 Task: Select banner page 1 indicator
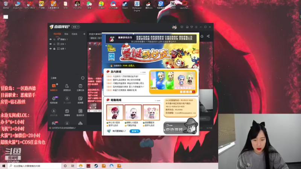pyautogui.click(x=181, y=92)
